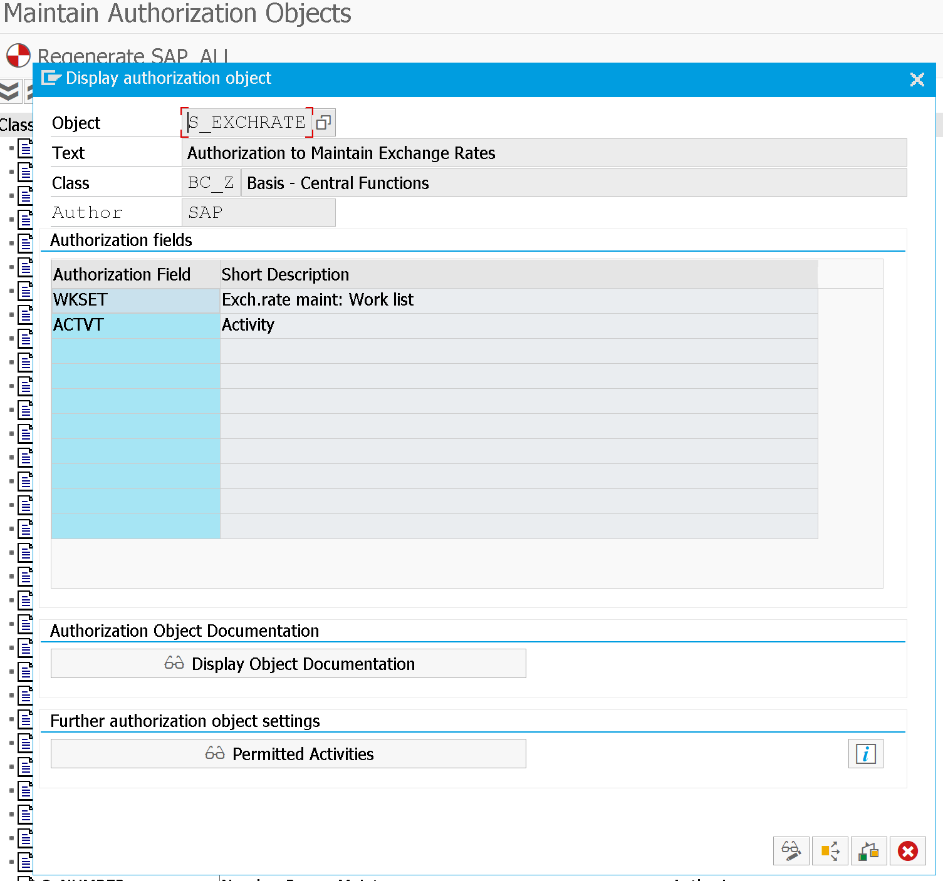Select the WKSET authorization field cell

[x=135, y=301]
